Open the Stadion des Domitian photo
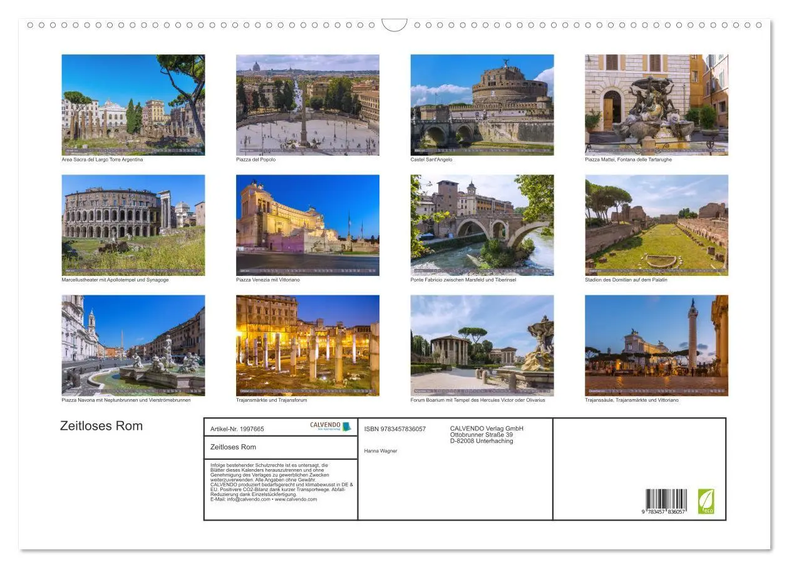789x568 pixels. coord(656,225)
